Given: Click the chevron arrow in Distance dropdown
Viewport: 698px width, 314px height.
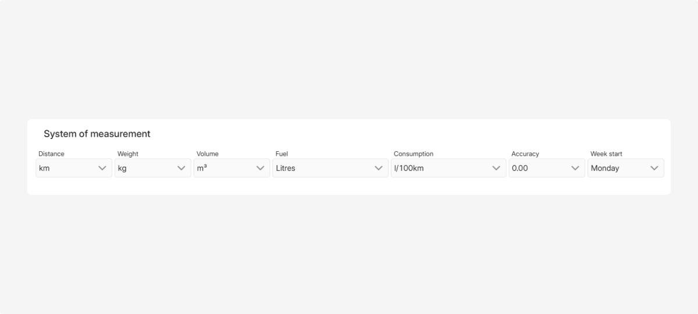Looking at the screenshot, I should [102, 168].
